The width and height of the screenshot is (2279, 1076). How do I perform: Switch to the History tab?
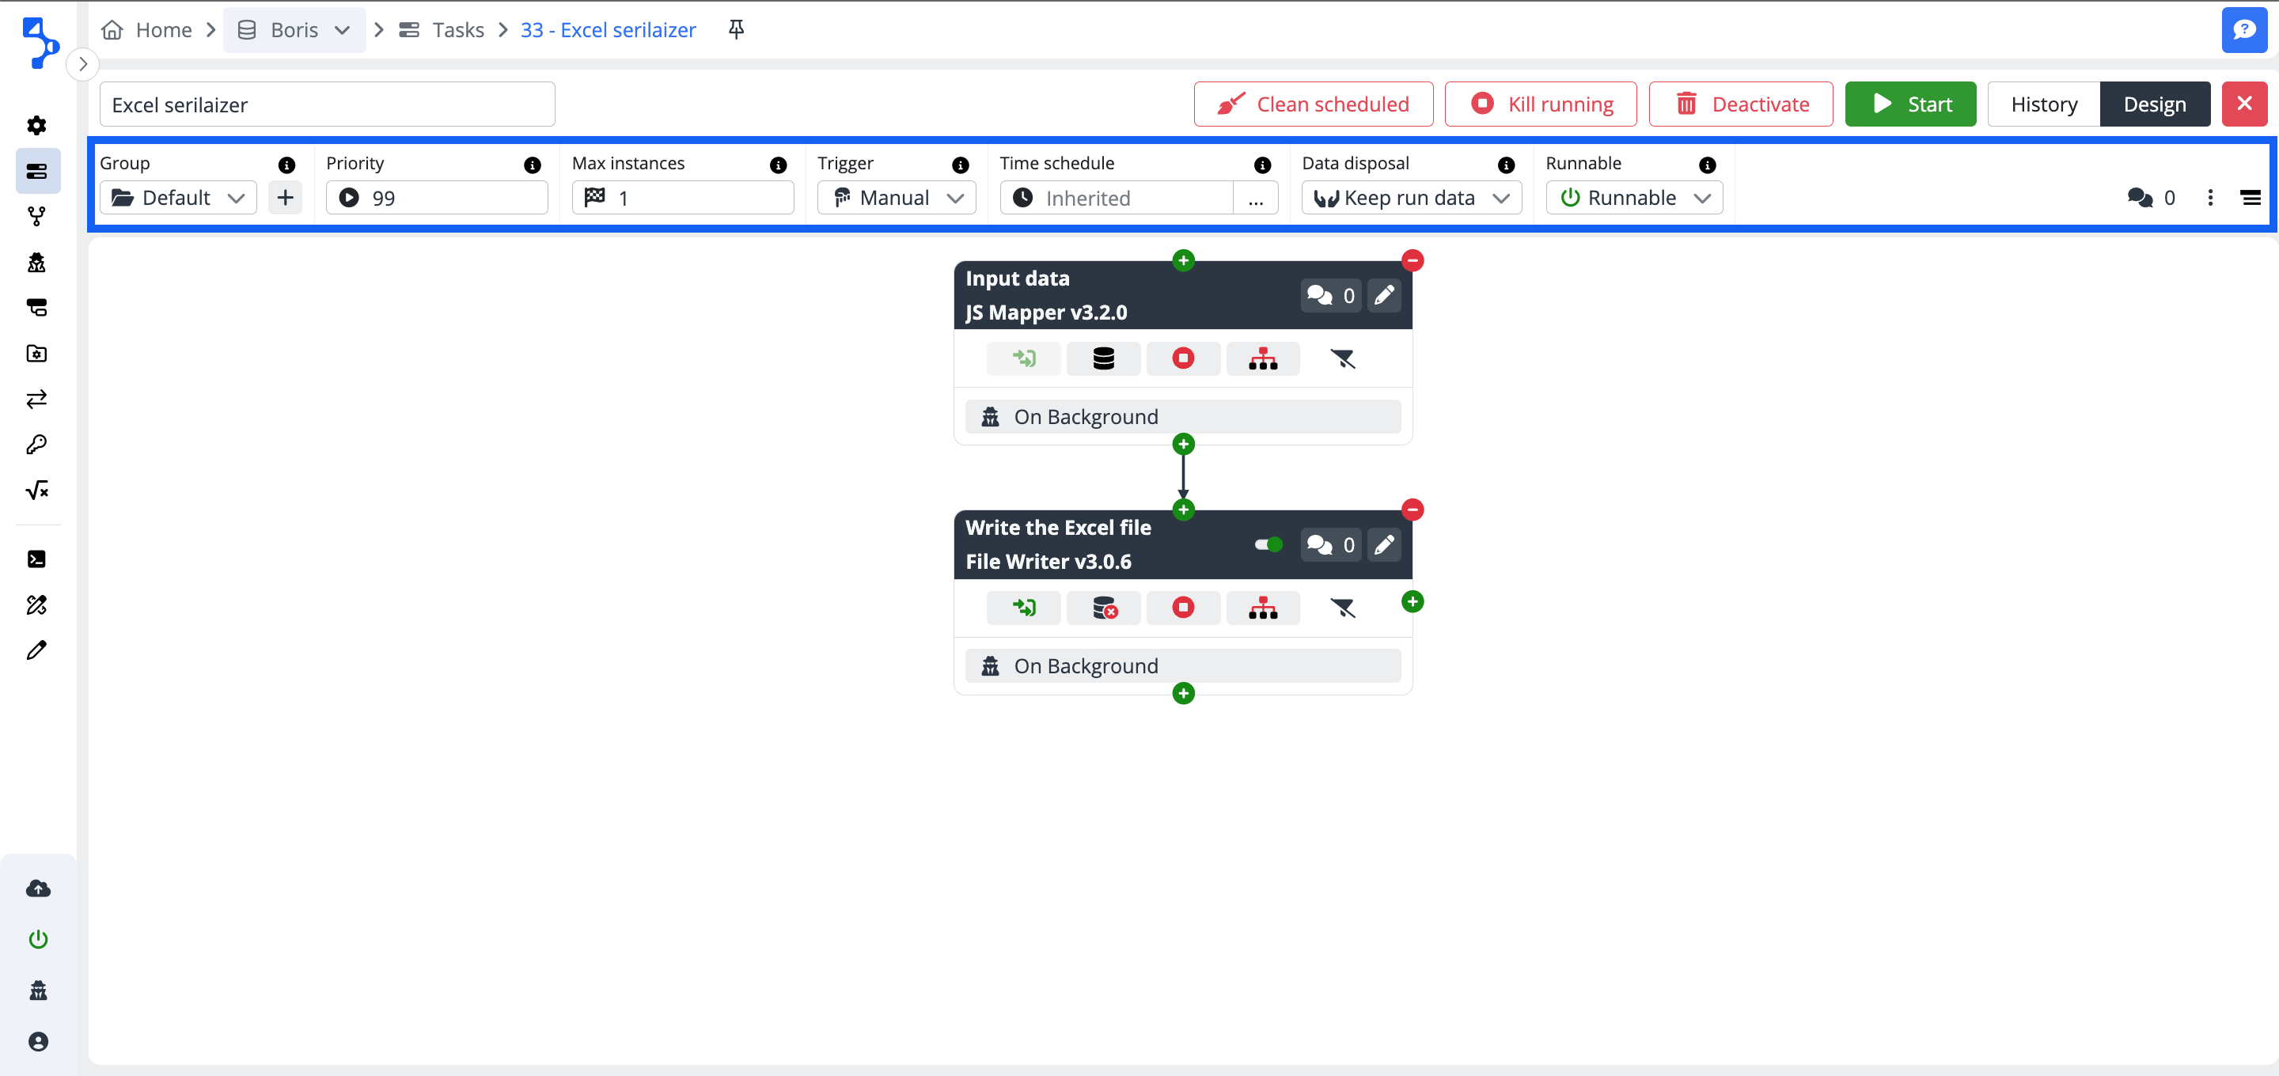click(2042, 104)
